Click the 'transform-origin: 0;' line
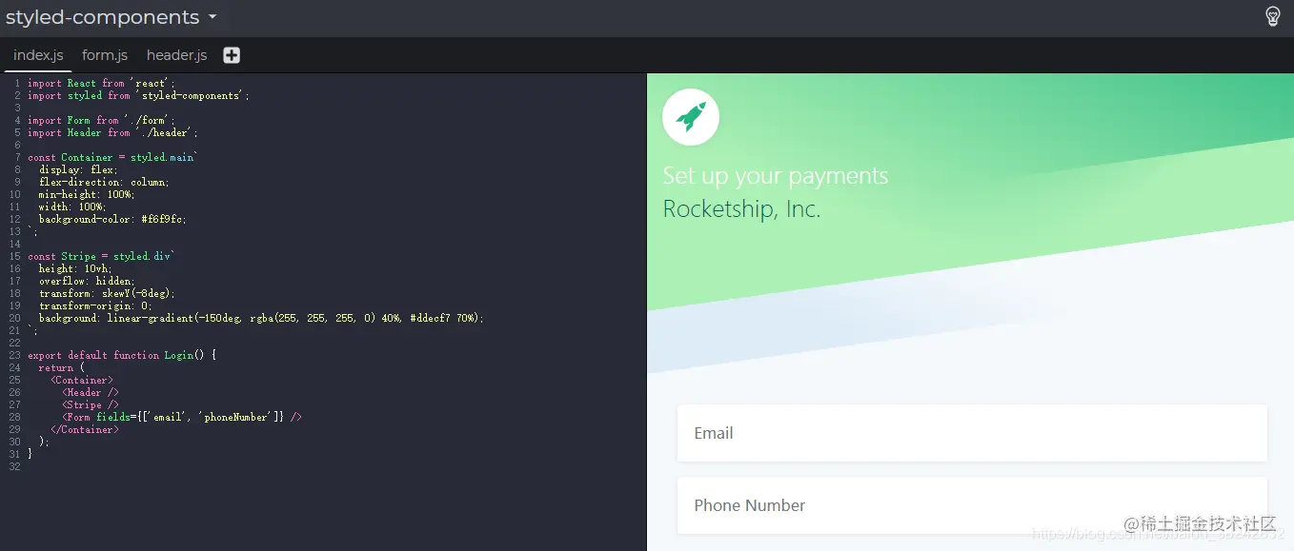This screenshot has width=1294, height=551. click(x=95, y=306)
